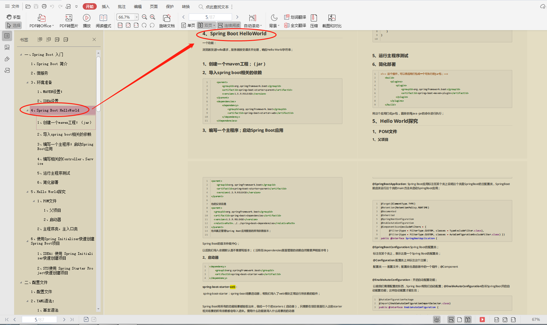Toggle 连续阅读 continuous reading
The height and width of the screenshot is (325, 547).
point(229,25)
